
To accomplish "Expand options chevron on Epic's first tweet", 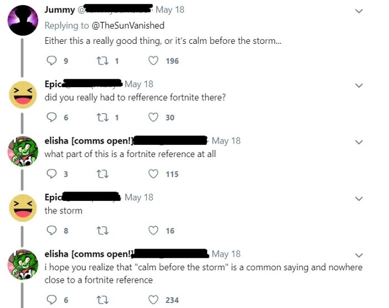I will pyautogui.click(x=358, y=85).
